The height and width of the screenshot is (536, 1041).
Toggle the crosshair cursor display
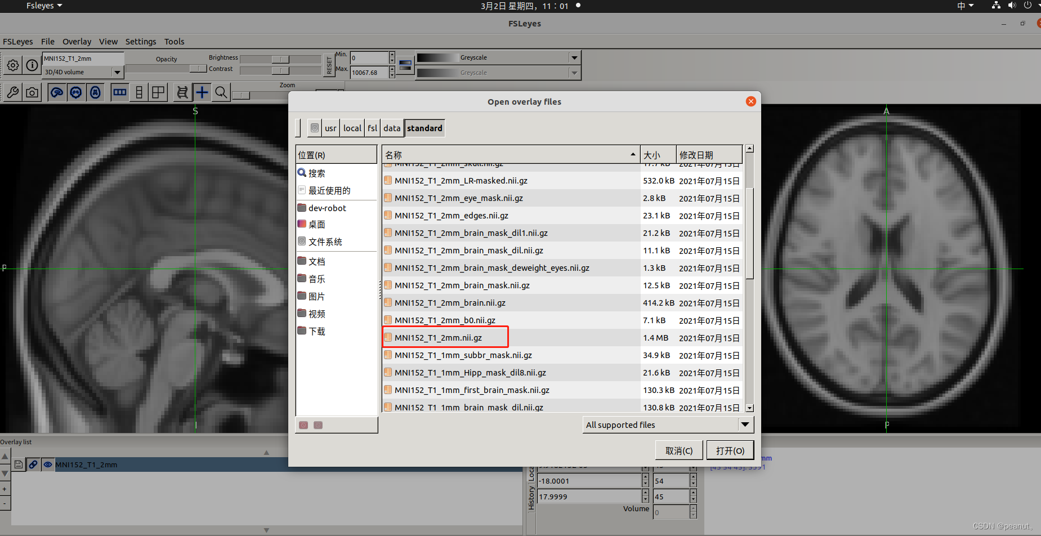[x=202, y=92]
